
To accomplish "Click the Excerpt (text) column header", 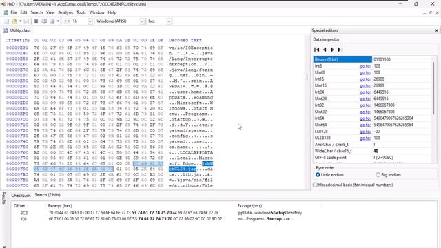I will tap(249, 206).
